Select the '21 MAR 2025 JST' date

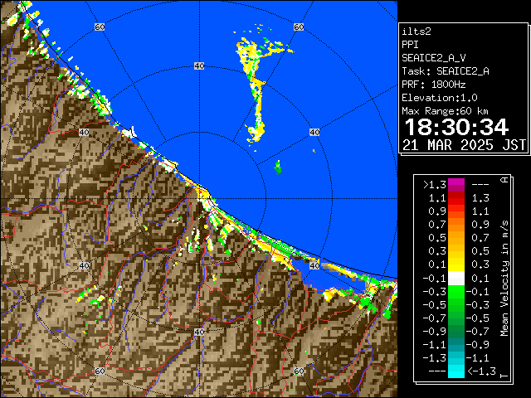tap(464, 145)
